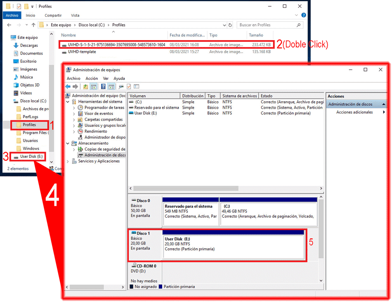Select Administración de discos in the Acciones pane
The image size is (392, 302).
tap(350, 104)
